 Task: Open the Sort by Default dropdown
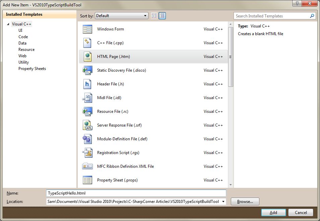coord(121,16)
